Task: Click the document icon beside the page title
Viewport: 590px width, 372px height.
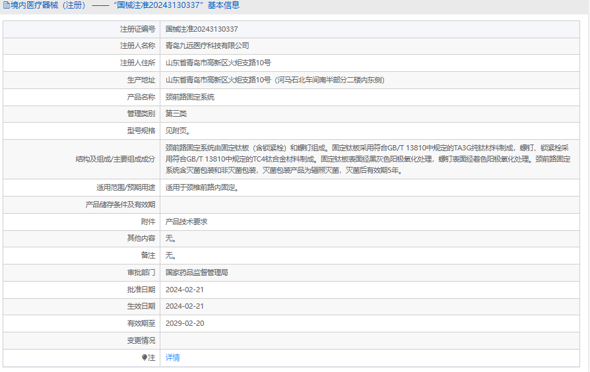Action: point(7,5)
